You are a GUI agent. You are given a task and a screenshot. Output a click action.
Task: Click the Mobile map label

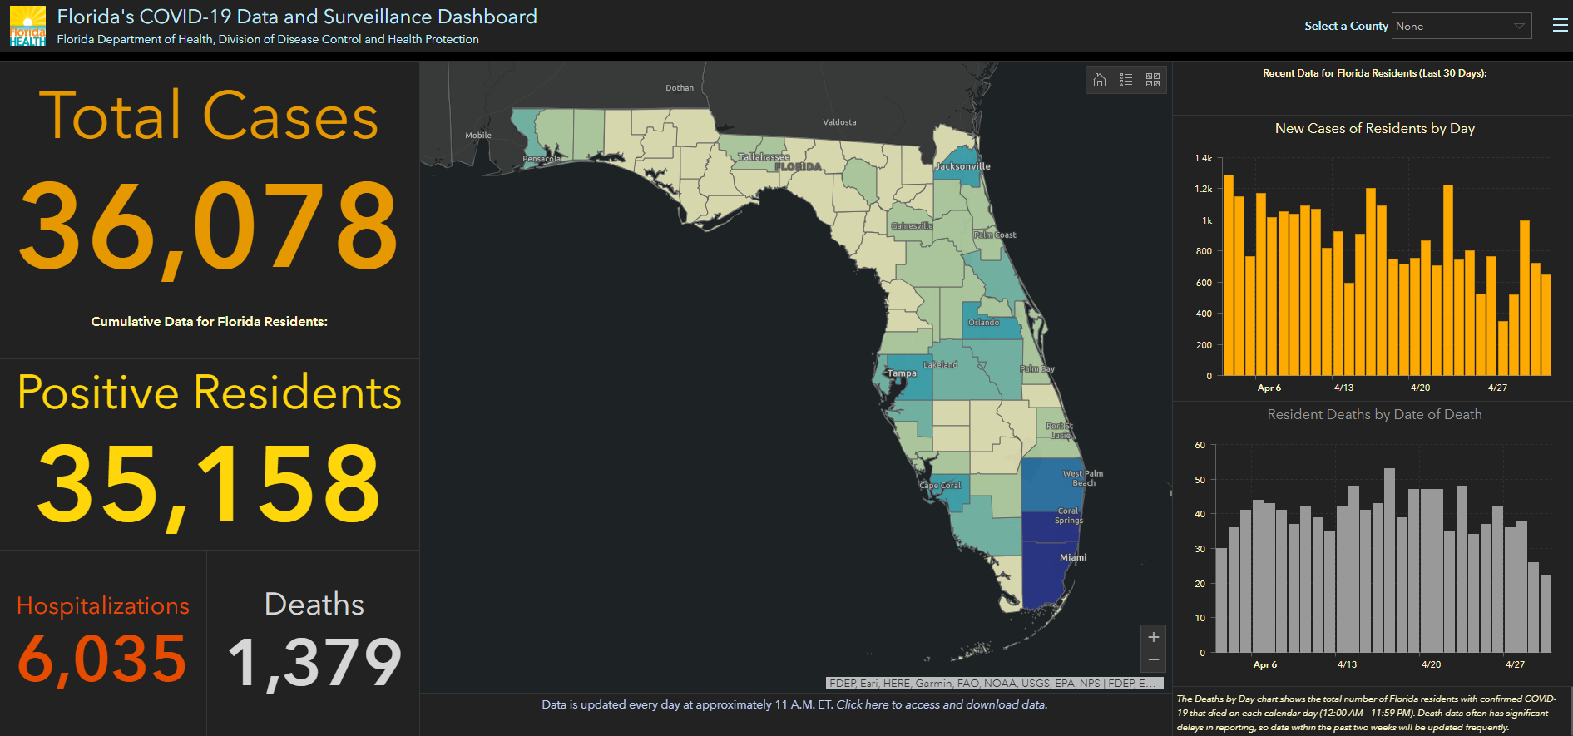click(x=478, y=136)
